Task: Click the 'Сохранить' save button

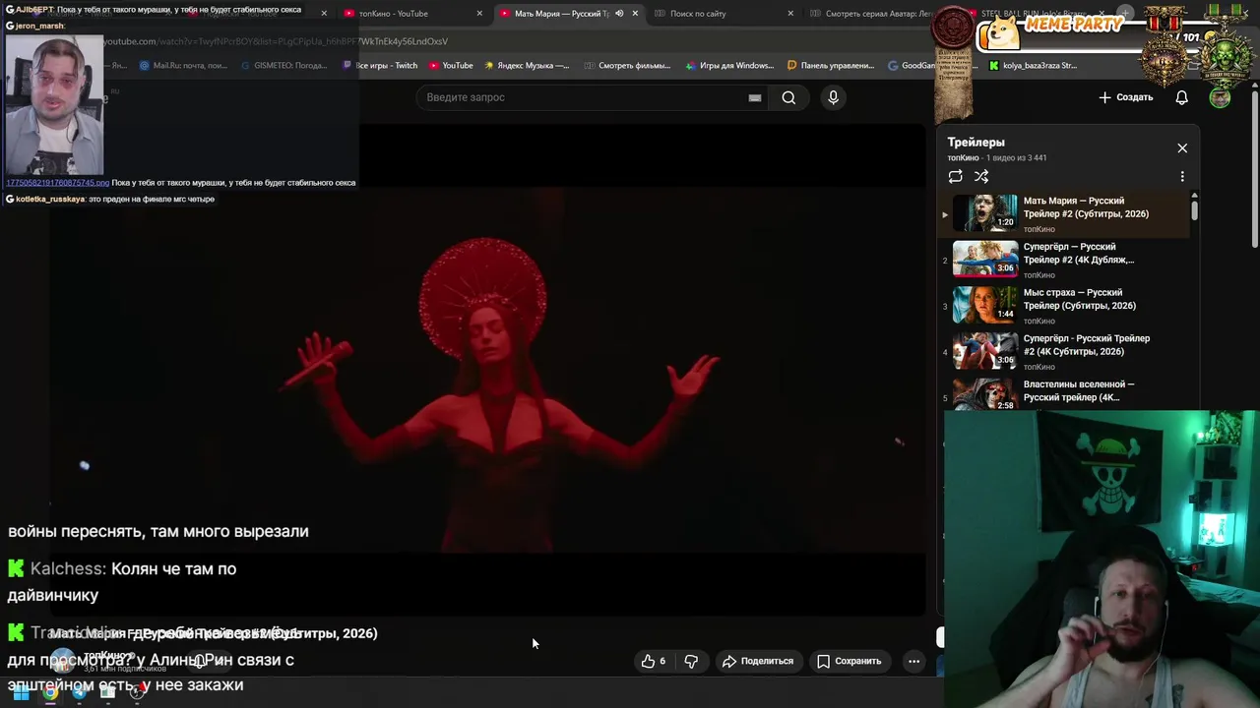Action: coord(850,661)
